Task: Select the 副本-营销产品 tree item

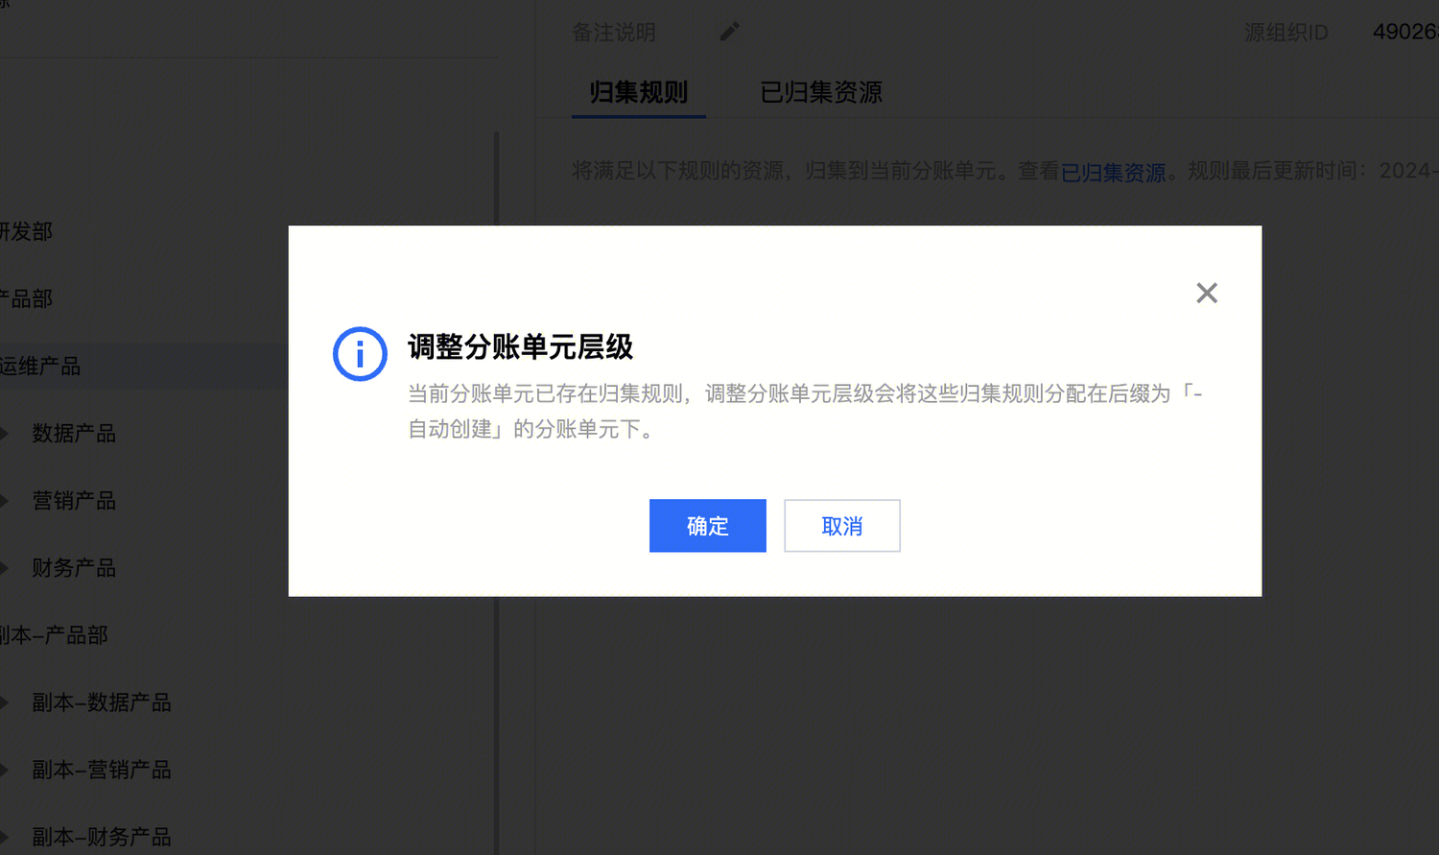Action: pos(102,770)
